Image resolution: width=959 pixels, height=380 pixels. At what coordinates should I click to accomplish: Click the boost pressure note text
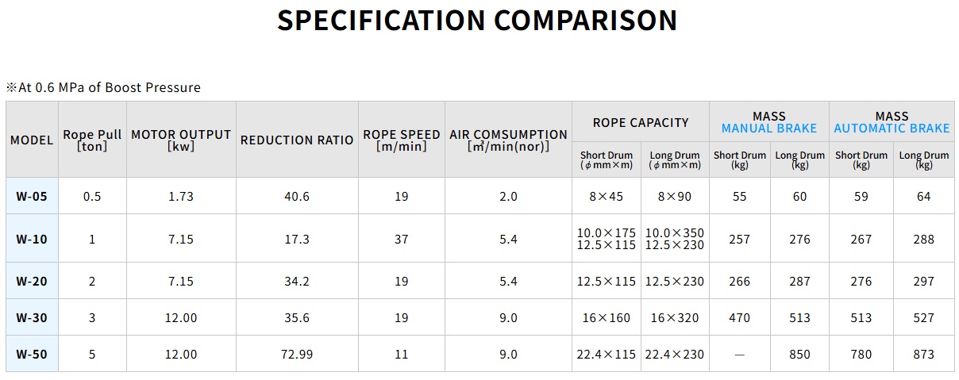point(103,87)
